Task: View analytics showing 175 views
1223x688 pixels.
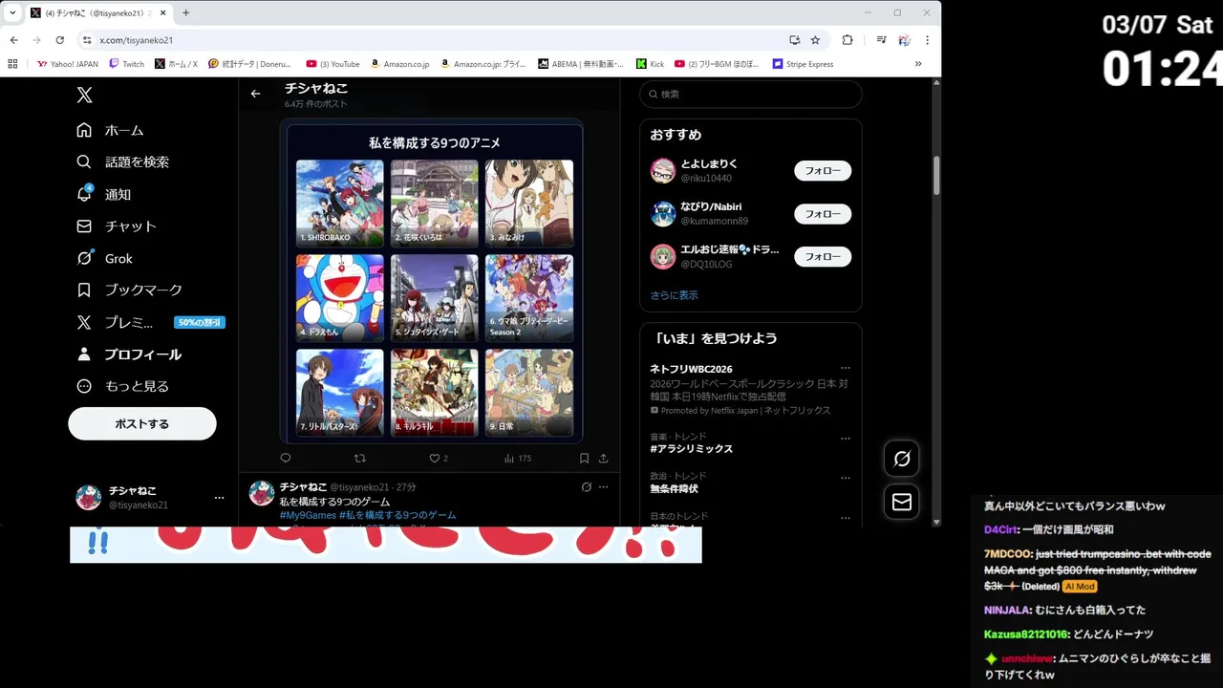Action: 517,459
